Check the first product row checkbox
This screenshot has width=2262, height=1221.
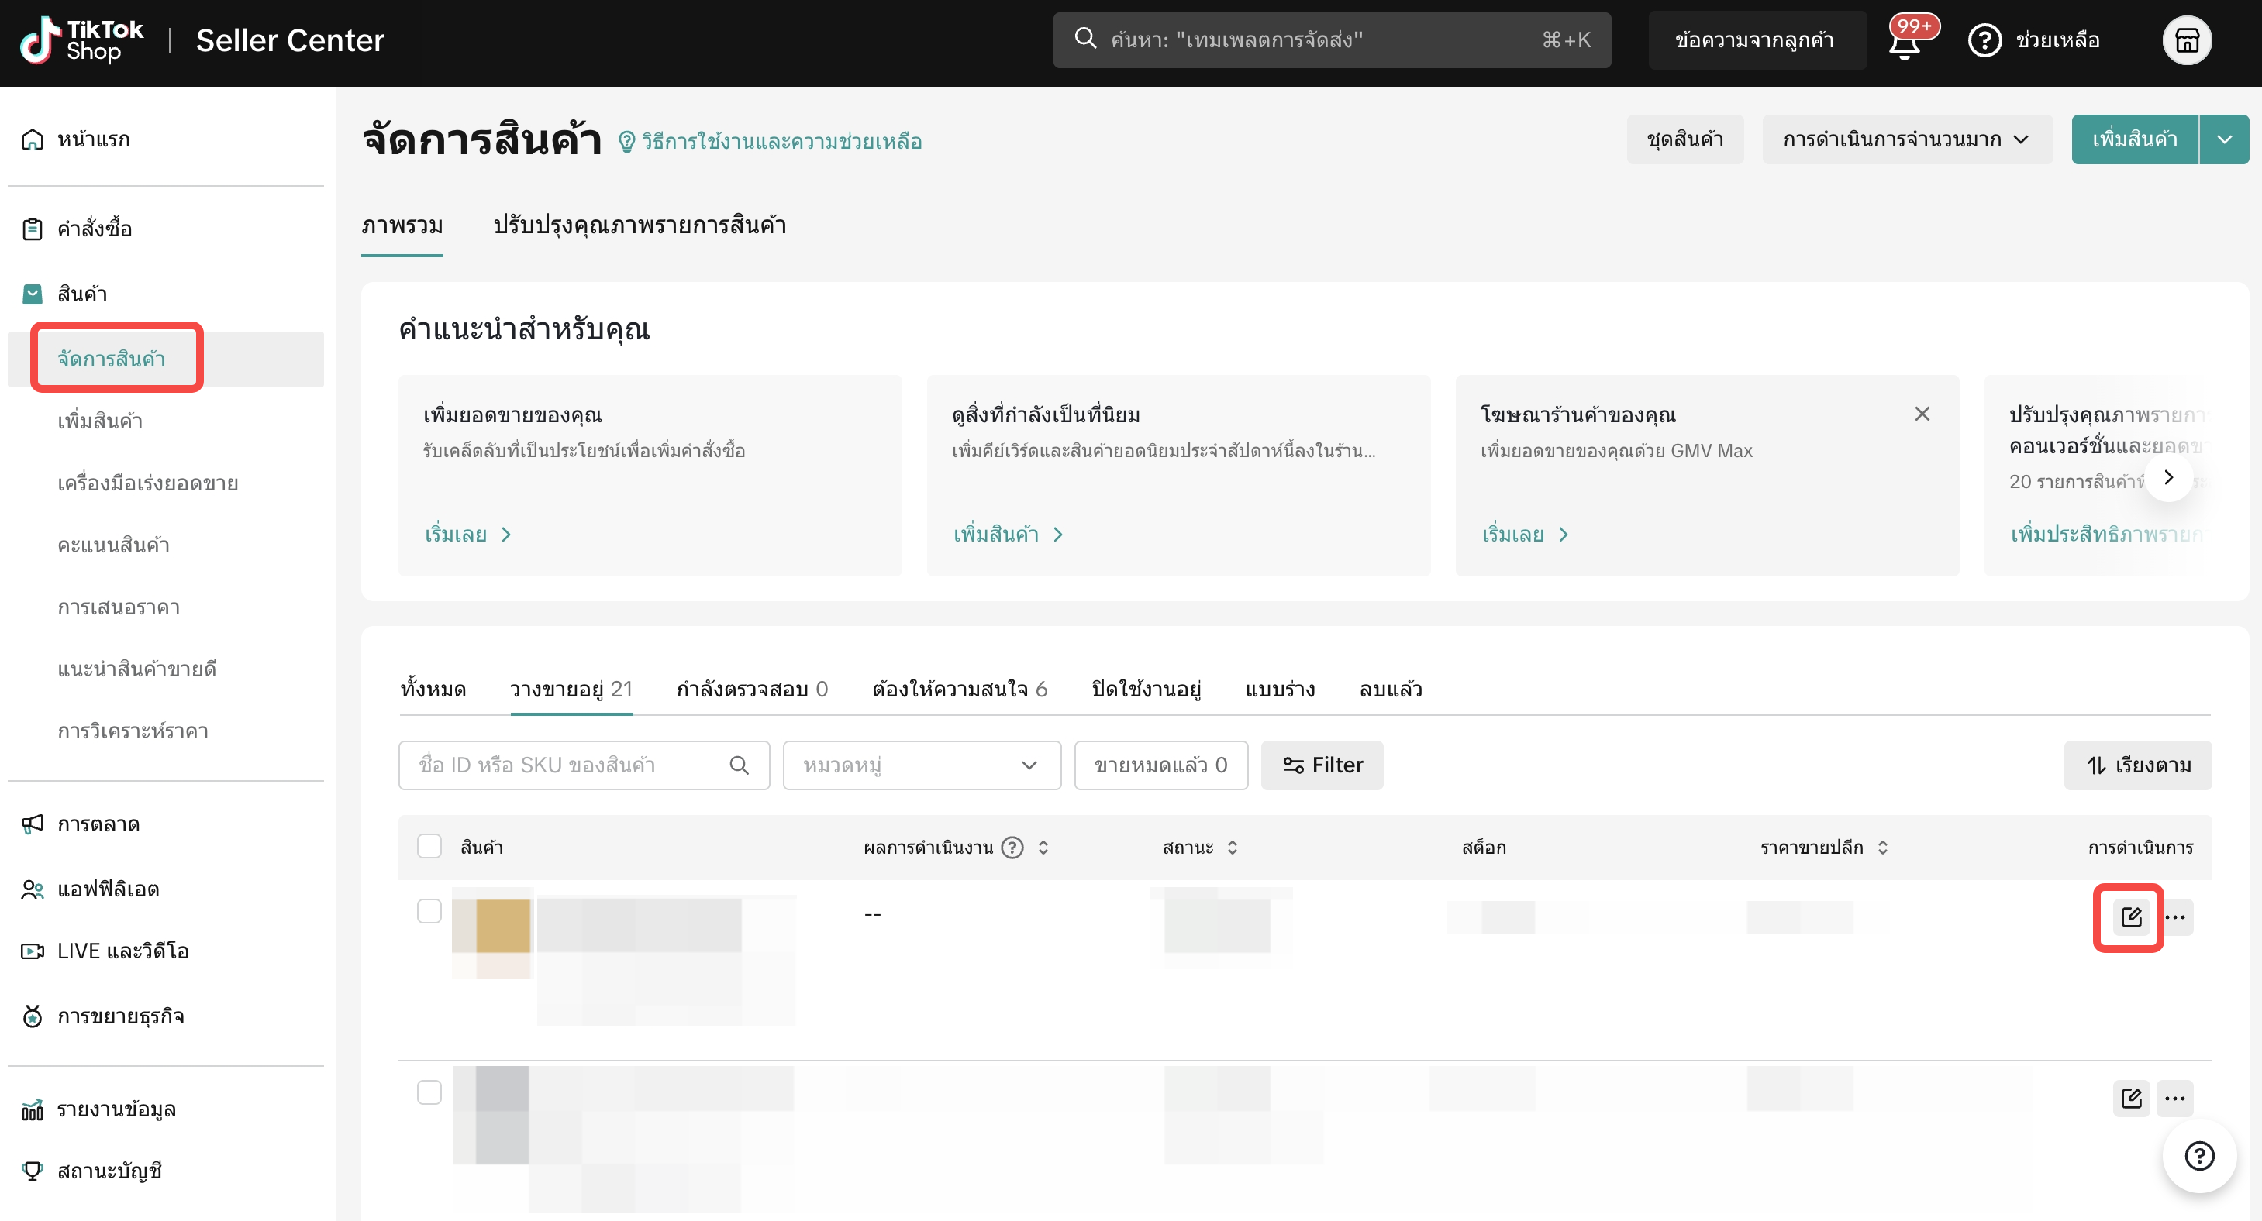tap(429, 911)
